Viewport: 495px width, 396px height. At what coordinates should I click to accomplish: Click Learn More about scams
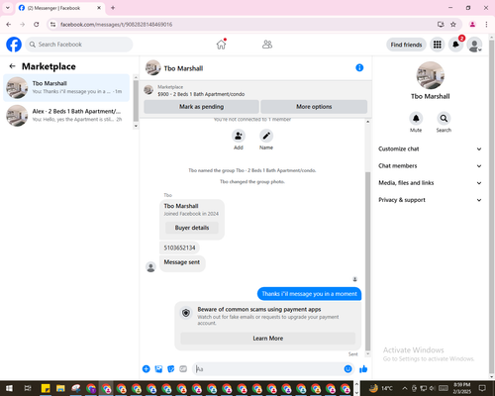268,339
